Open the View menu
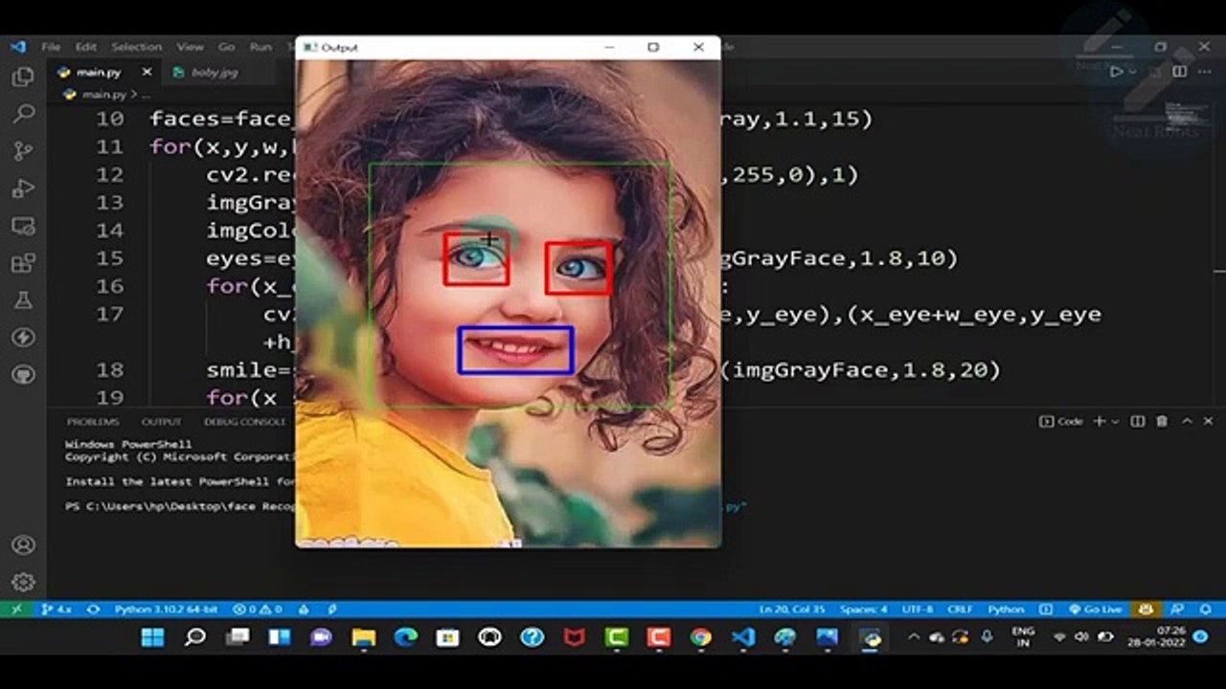Image resolution: width=1226 pixels, height=689 pixels. 190,46
